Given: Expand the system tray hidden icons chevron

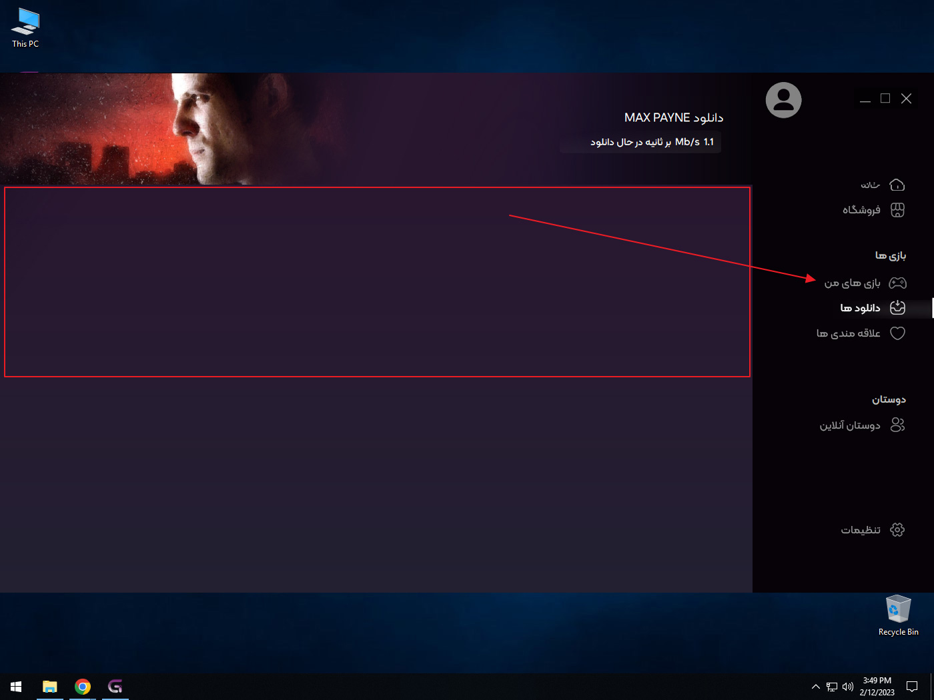Looking at the screenshot, I should pos(815,687).
